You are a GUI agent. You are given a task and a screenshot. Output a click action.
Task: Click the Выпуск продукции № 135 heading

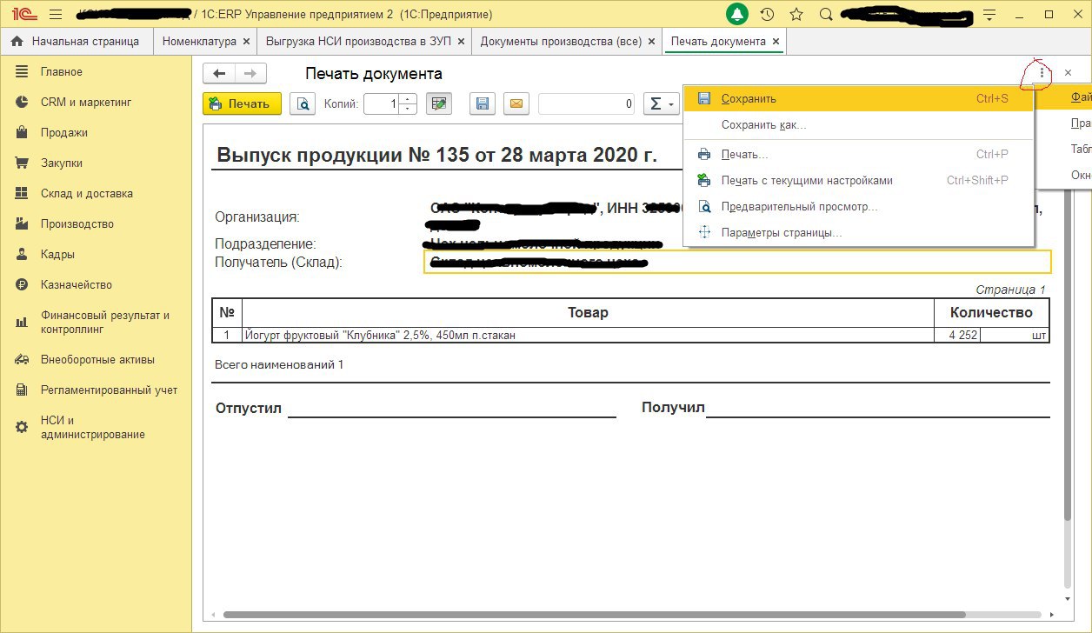436,156
